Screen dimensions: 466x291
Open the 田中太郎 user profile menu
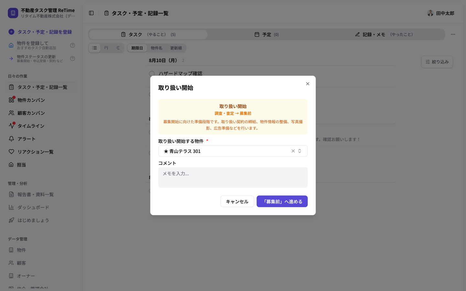(441, 13)
